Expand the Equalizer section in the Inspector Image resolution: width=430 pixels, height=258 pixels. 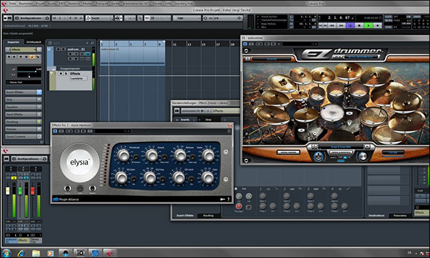[23, 107]
